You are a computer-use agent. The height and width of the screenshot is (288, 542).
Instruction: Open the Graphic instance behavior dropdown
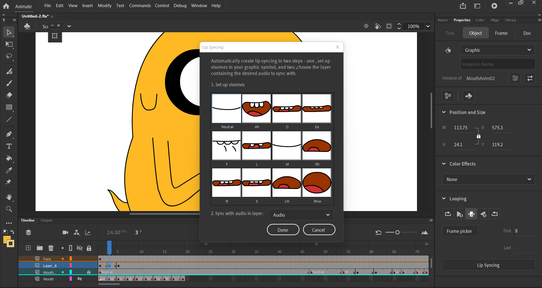tap(498, 50)
